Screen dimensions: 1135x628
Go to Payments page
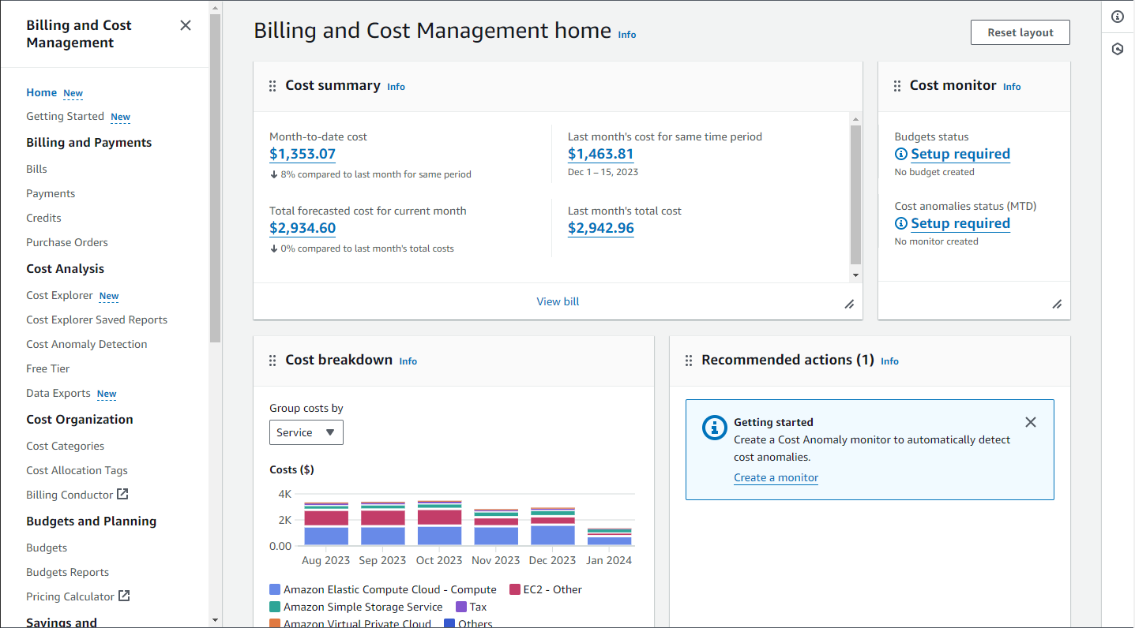[x=51, y=193]
